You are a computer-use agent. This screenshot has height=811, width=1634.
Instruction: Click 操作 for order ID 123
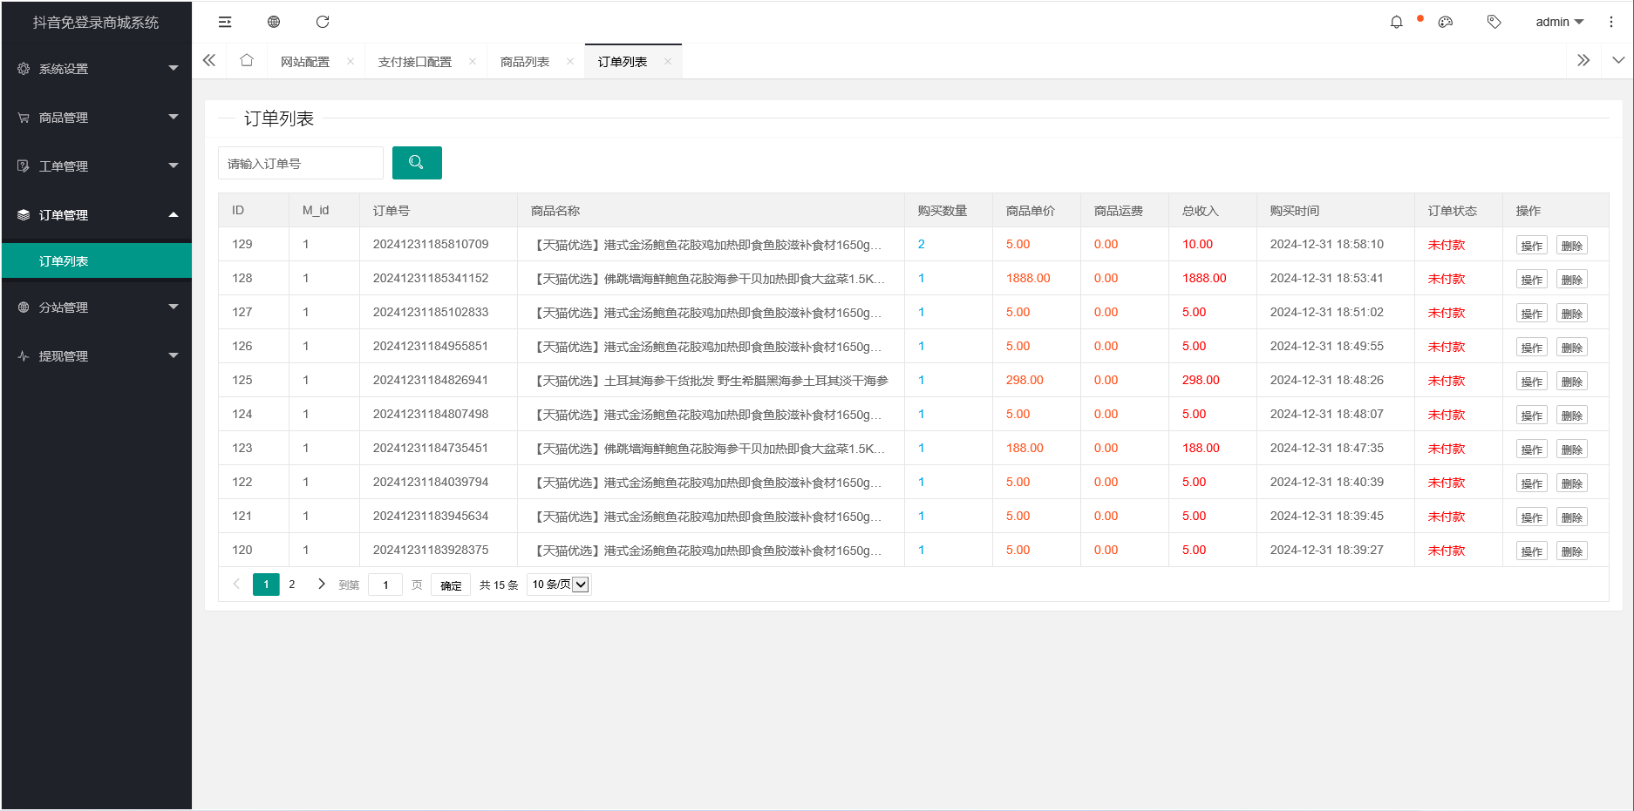click(x=1532, y=449)
